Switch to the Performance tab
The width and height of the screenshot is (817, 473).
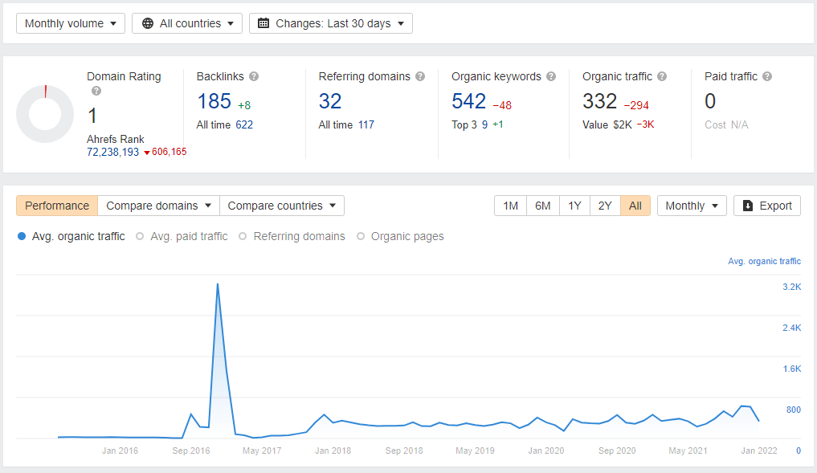pos(56,206)
